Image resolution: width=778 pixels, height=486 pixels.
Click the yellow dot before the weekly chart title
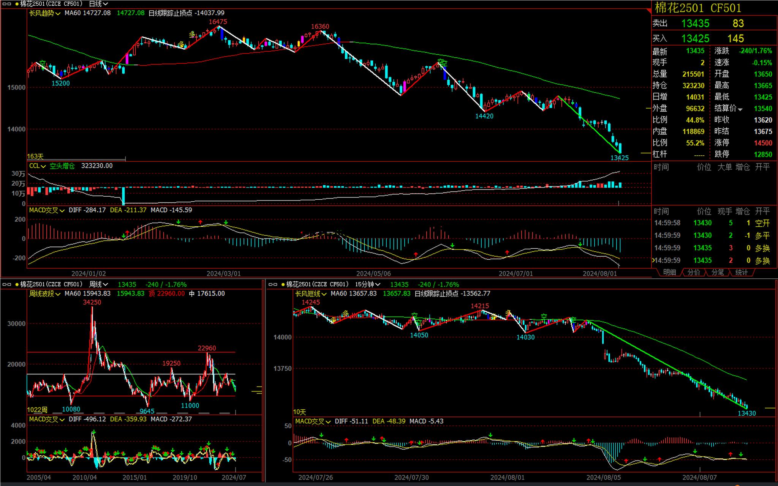pos(17,284)
